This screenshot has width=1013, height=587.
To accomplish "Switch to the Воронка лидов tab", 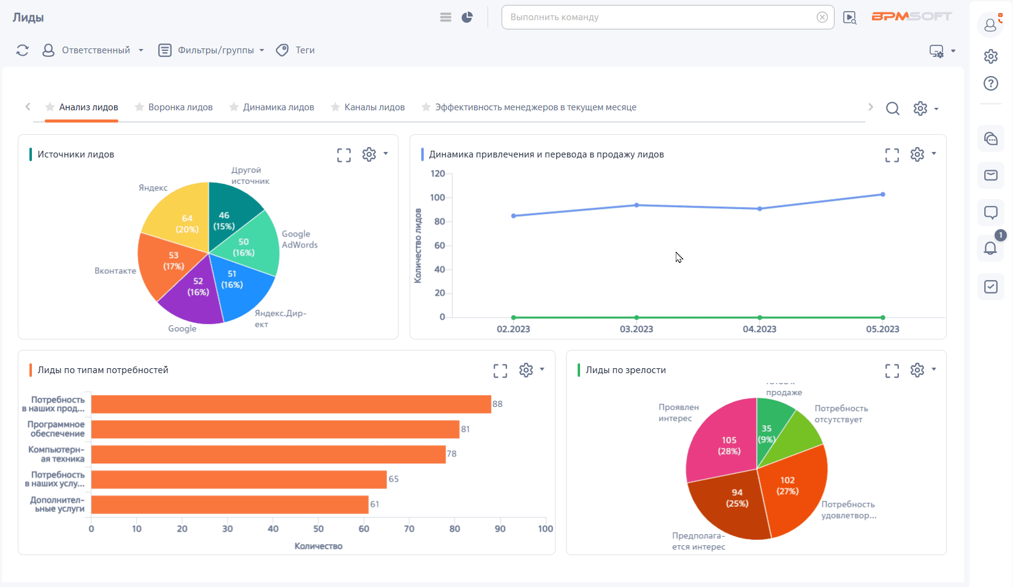I will [180, 107].
